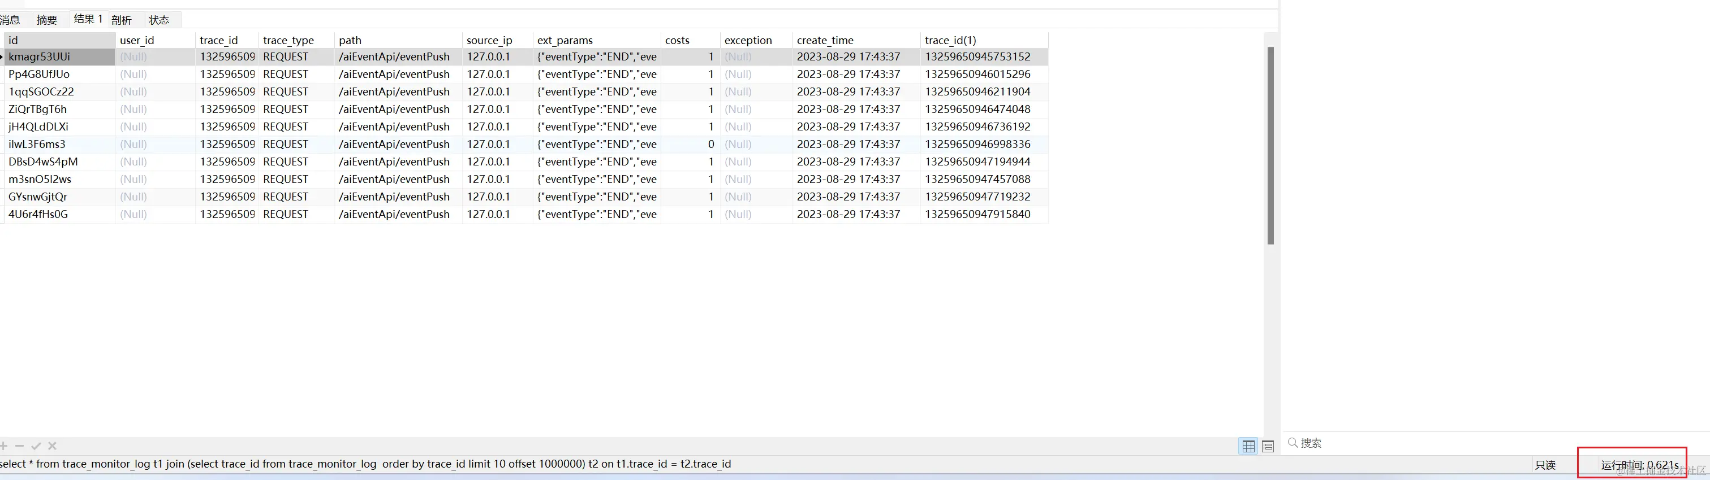Click the costs cell showing 0
This screenshot has width=1710, height=480.
(690, 144)
